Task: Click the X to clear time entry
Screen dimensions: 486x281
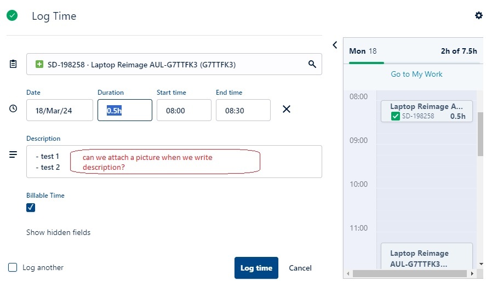Action: point(286,110)
